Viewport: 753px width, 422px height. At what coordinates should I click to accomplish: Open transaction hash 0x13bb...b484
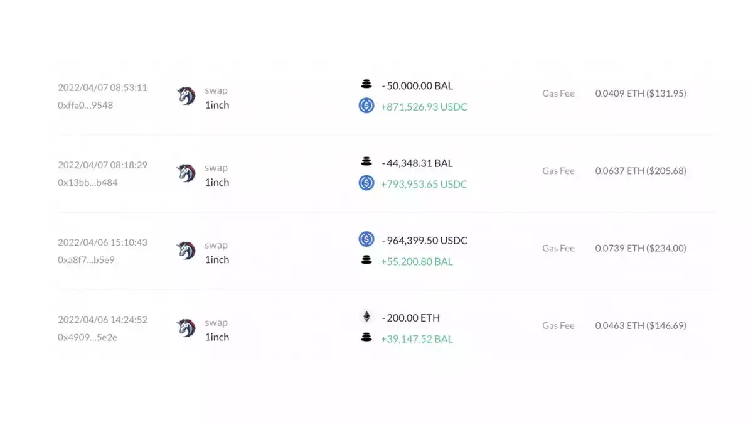[x=87, y=183]
